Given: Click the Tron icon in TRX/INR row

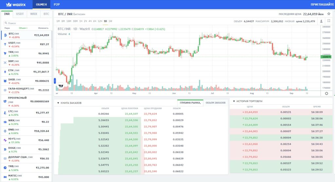Looking at the screenshot, I should 5,53.
